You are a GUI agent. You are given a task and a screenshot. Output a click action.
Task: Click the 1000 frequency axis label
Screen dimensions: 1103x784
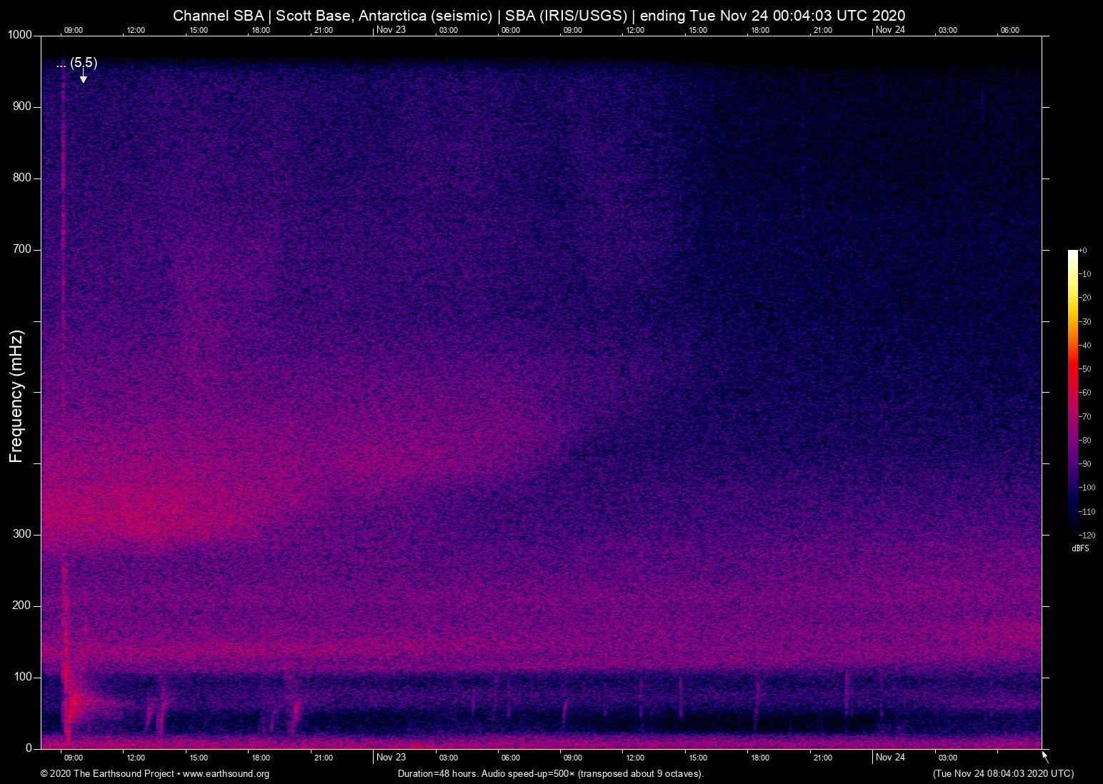20,35
